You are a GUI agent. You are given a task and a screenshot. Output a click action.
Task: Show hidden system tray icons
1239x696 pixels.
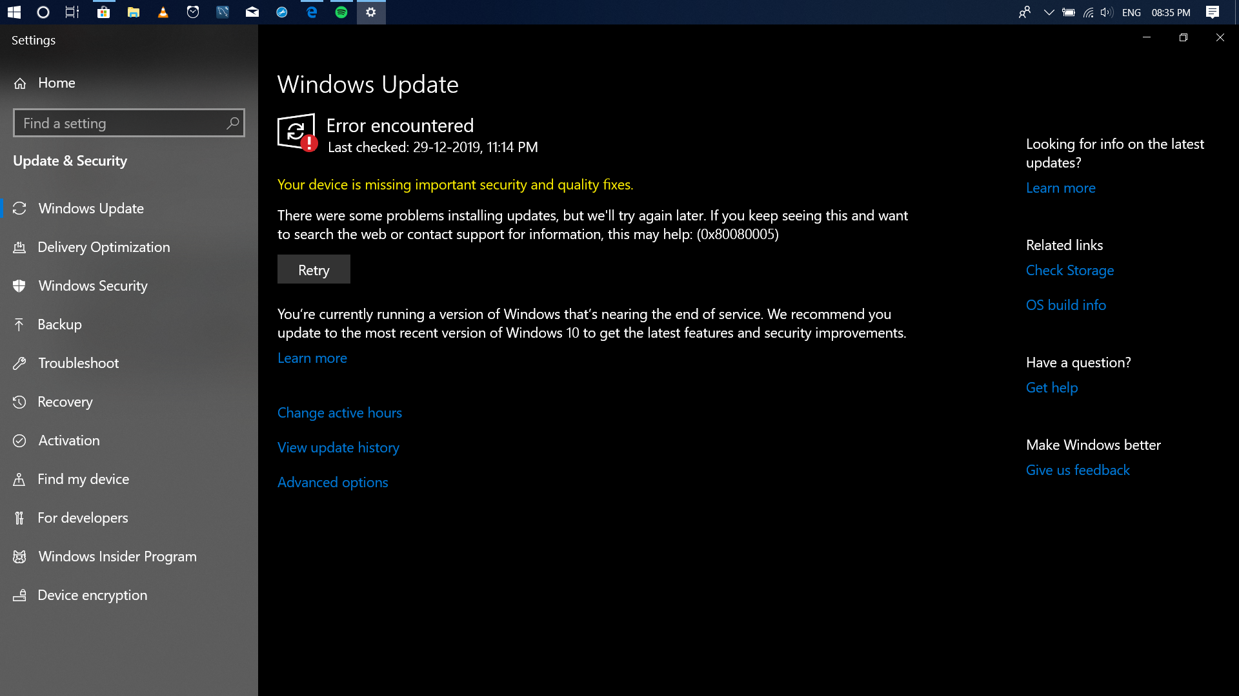[1049, 12]
